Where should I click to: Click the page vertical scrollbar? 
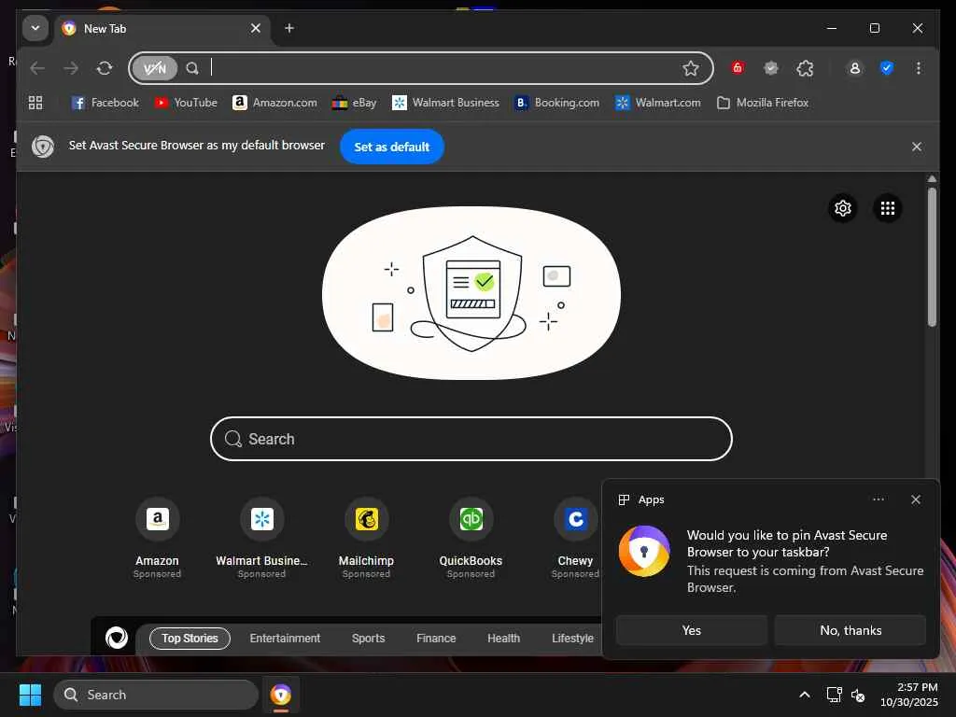tap(932, 258)
